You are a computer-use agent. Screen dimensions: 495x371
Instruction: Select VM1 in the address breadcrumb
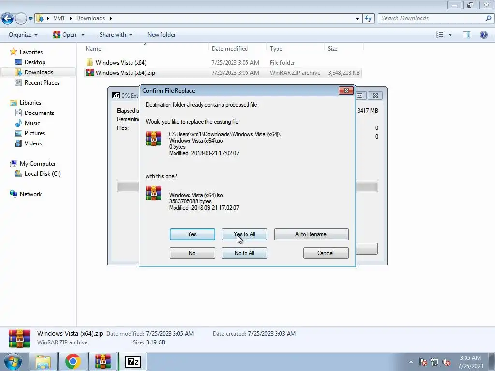pos(59,18)
